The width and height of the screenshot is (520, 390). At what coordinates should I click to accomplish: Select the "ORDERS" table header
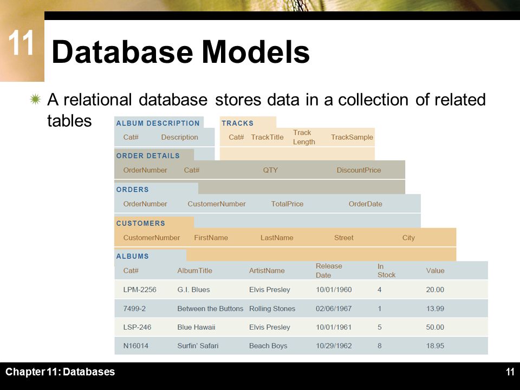[132, 190]
